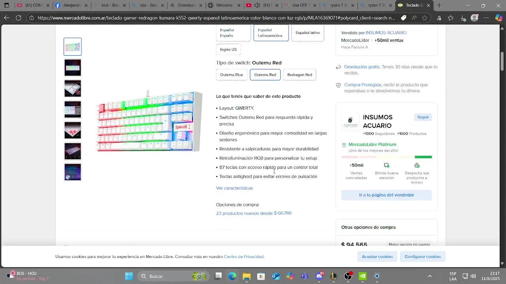Choose the Español latino layout
506x284 pixels.
point(308,33)
